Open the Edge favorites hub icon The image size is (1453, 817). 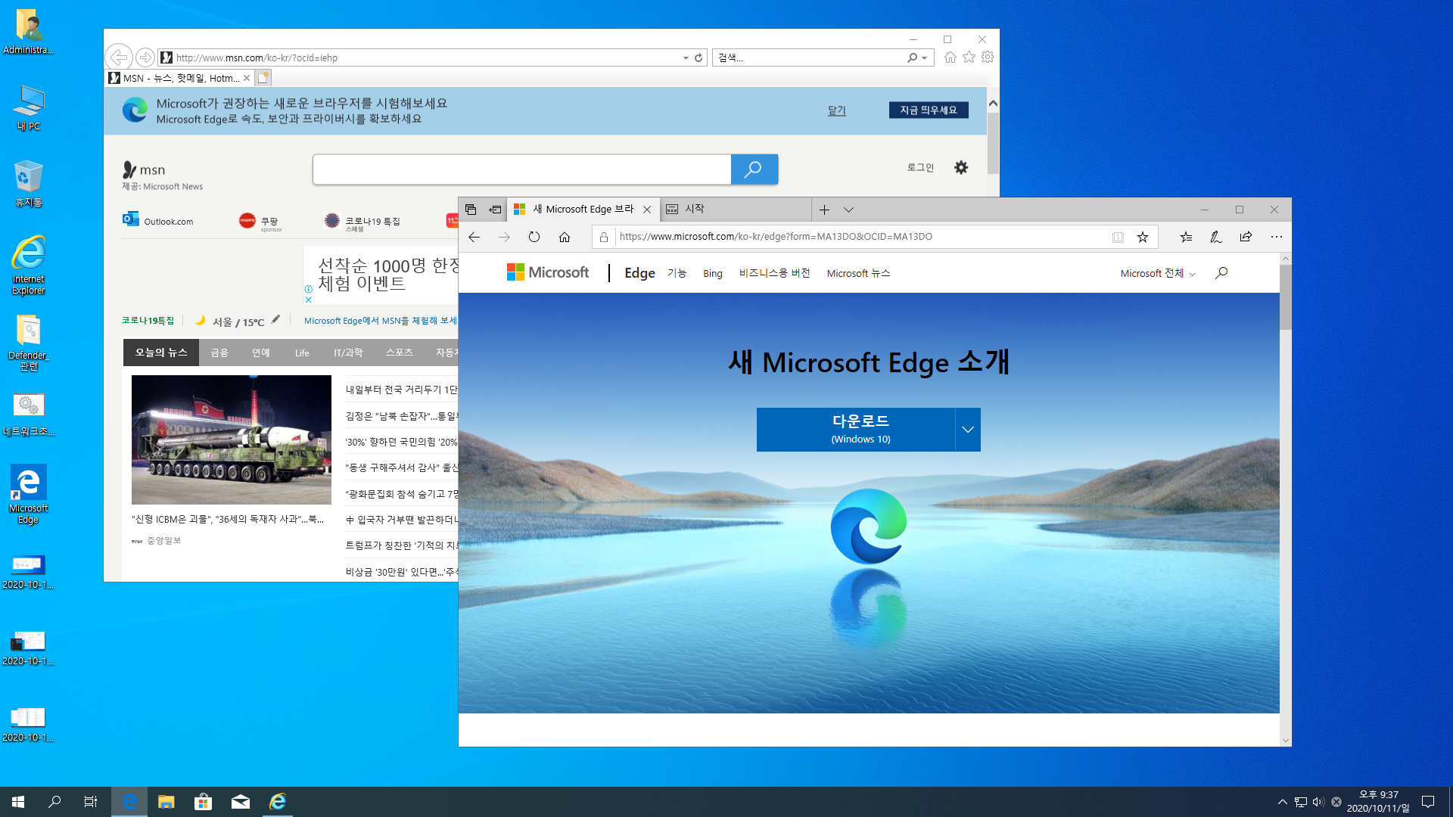click(x=1186, y=237)
